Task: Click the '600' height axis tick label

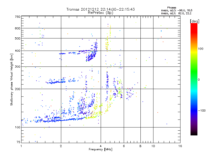Action: tap(17, 28)
